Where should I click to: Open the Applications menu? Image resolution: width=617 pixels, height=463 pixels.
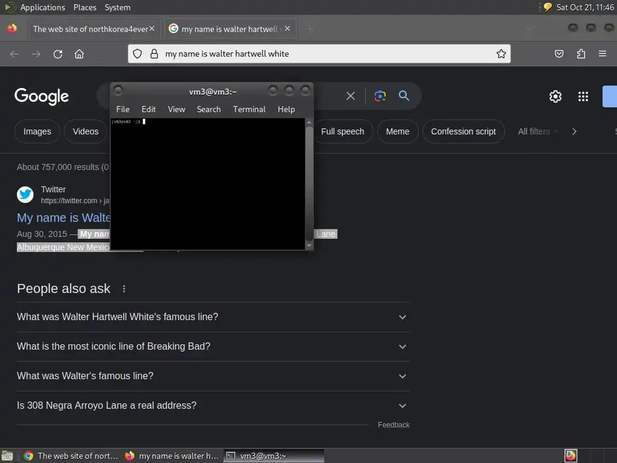pos(43,7)
